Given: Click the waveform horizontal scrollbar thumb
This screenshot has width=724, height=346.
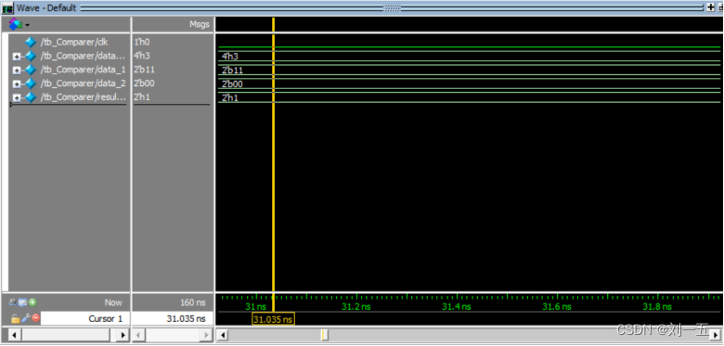Looking at the screenshot, I should coord(325,335).
